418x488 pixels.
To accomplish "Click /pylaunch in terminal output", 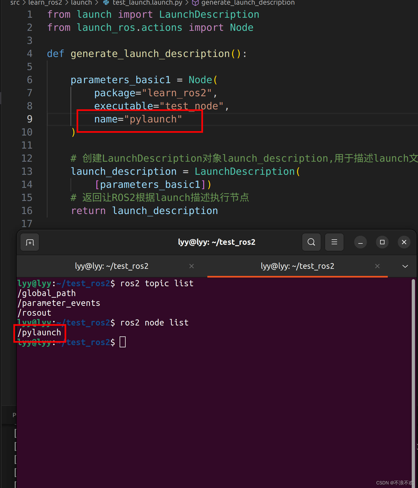I will click(x=39, y=333).
